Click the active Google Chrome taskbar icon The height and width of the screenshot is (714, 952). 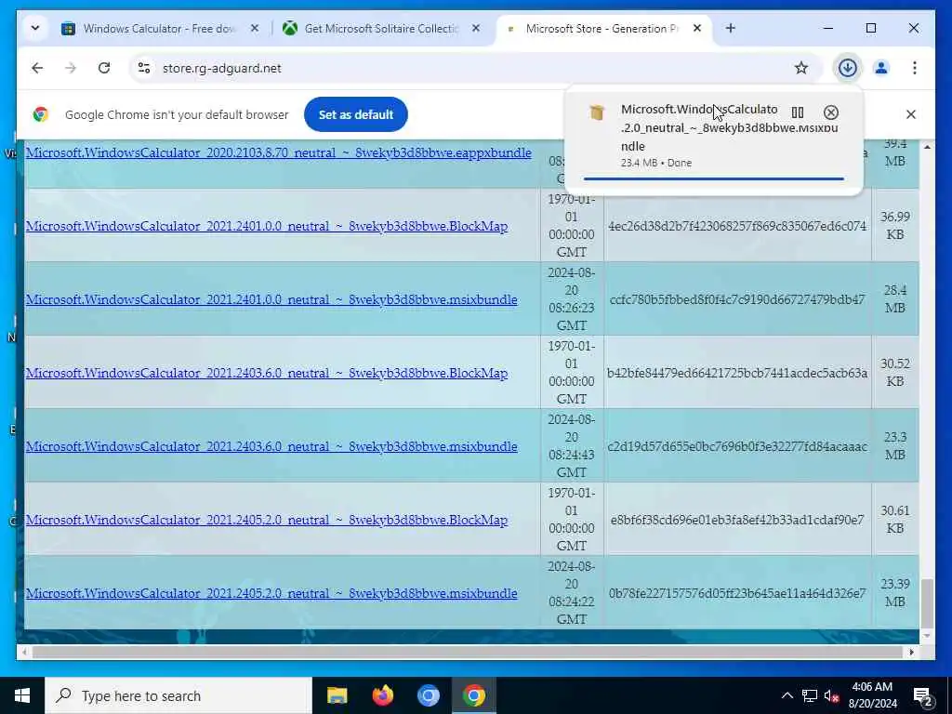point(473,695)
